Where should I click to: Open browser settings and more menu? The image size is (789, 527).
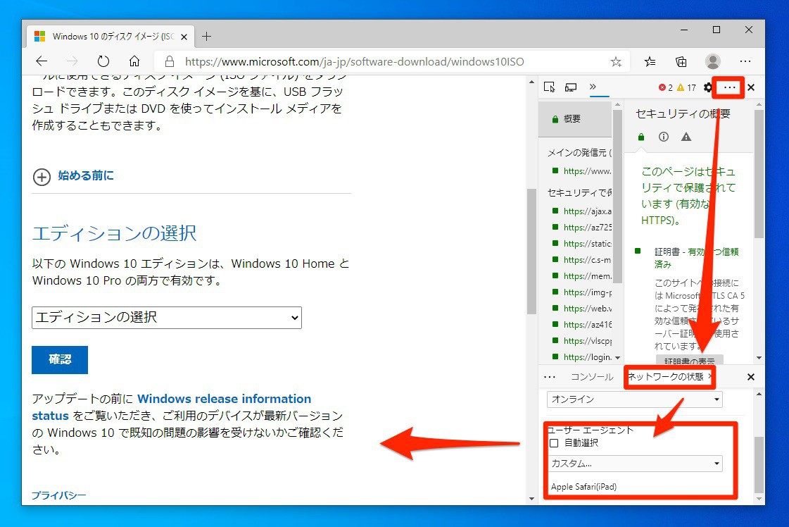click(x=745, y=61)
